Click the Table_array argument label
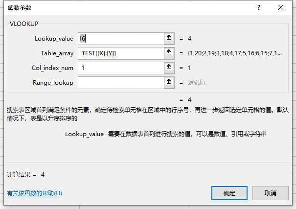Screen dimensions: 296x209 pos(57,53)
